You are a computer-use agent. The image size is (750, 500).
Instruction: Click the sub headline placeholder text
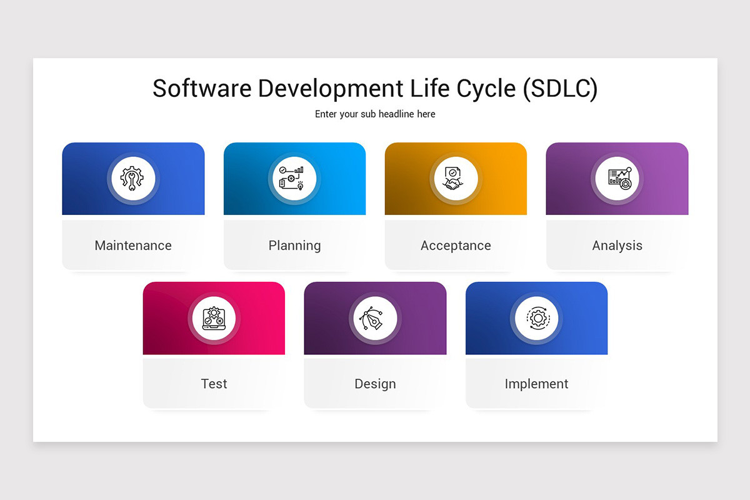tap(375, 114)
